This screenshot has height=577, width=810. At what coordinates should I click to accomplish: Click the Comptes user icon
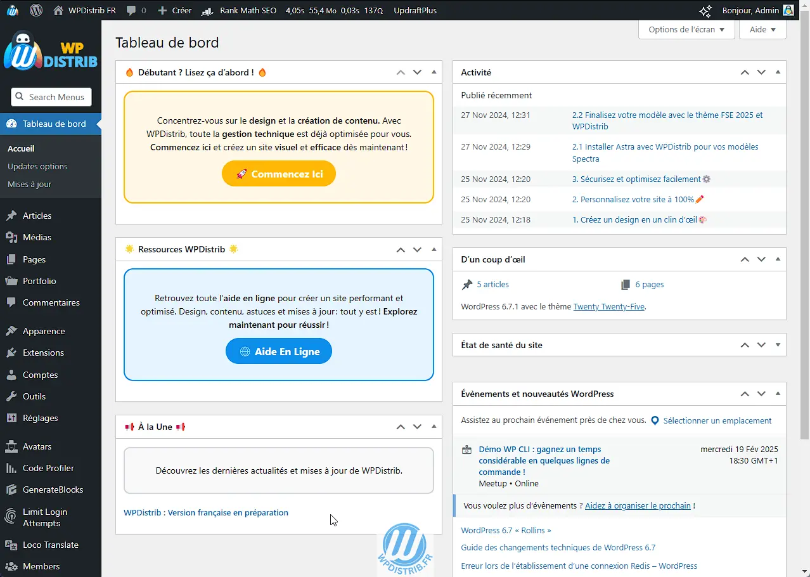coord(11,375)
